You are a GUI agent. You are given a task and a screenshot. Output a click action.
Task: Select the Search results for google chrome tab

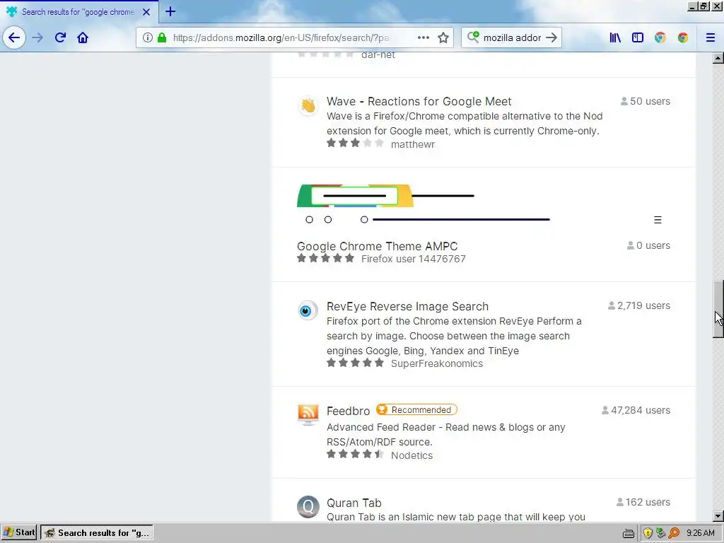(78, 12)
